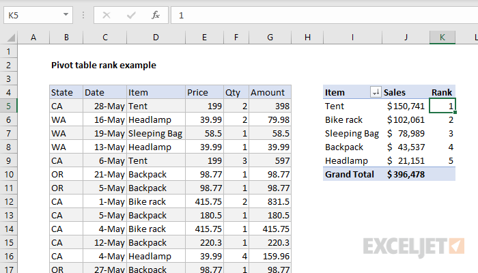The image size is (478, 273).
Task: Select rank cell showing 4
Action: pyautogui.click(x=442, y=147)
